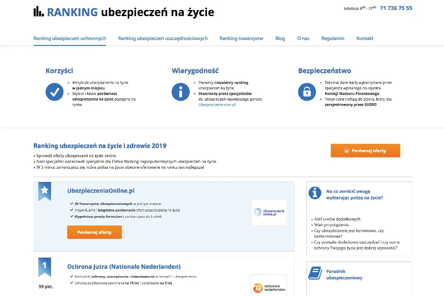Click the Wiarygodność heading
Image resolution: width=444 pixels, height=296 pixels.
point(195,71)
